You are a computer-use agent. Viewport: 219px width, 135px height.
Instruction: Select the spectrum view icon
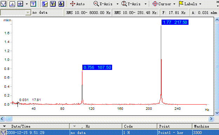pyautogui.click(x=12, y=4)
